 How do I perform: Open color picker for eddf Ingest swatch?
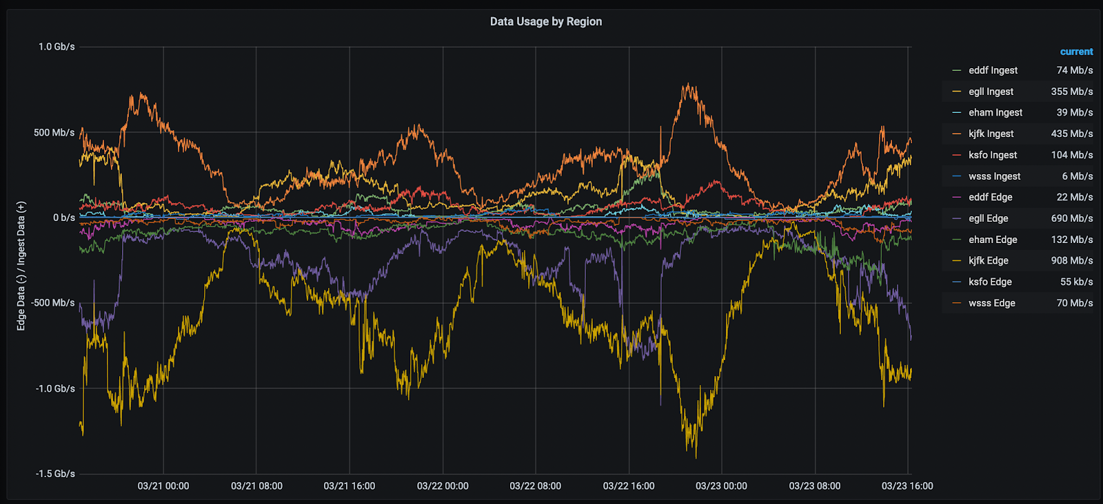click(x=956, y=70)
